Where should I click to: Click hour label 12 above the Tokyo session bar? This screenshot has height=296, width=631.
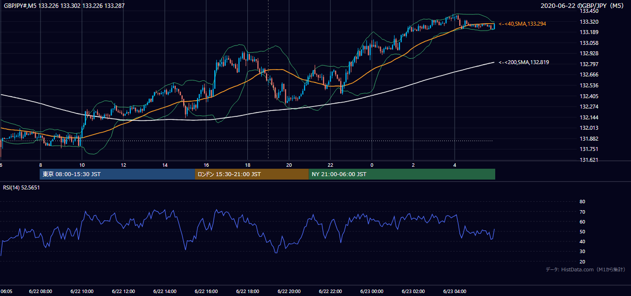click(x=123, y=165)
